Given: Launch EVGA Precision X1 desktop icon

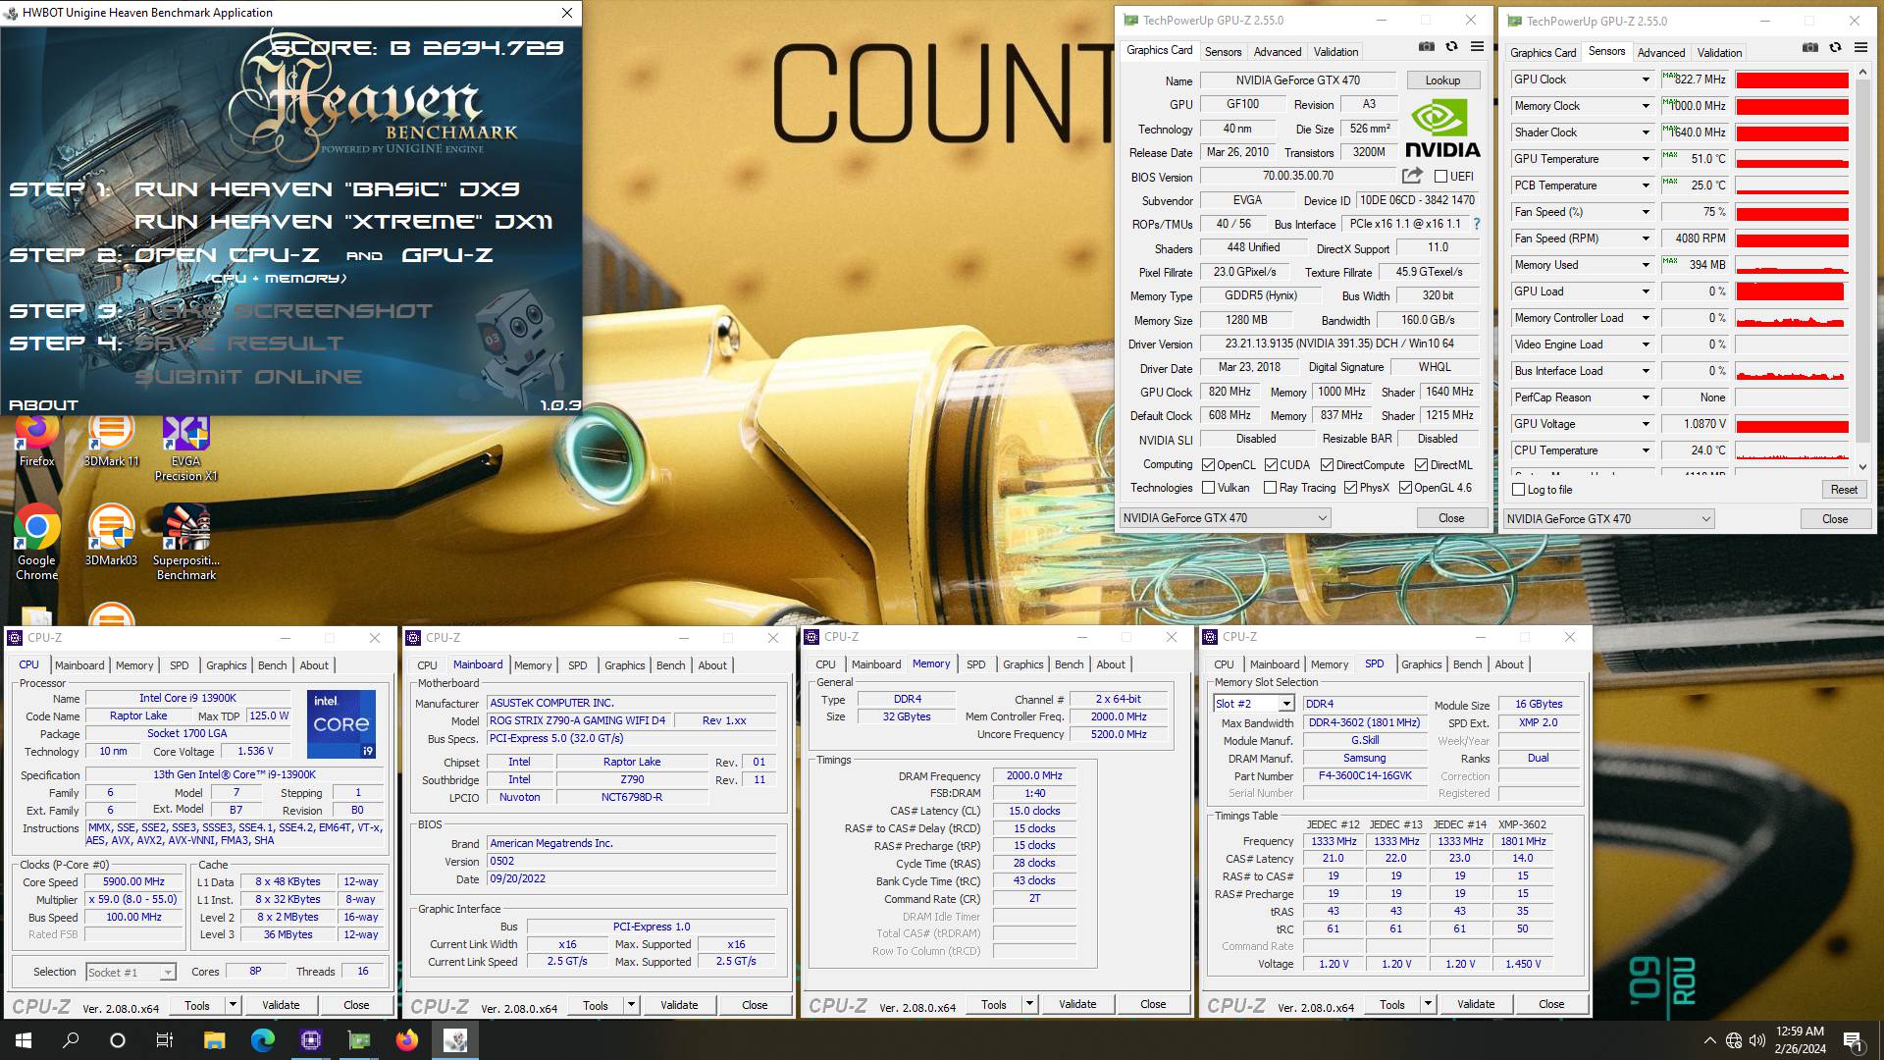Looking at the screenshot, I should (x=185, y=448).
